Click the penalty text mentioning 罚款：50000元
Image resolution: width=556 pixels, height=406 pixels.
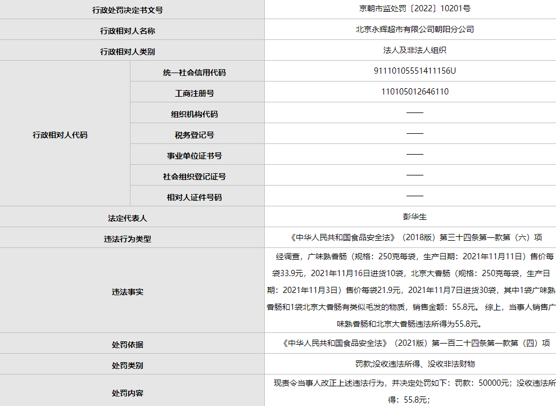point(414,391)
